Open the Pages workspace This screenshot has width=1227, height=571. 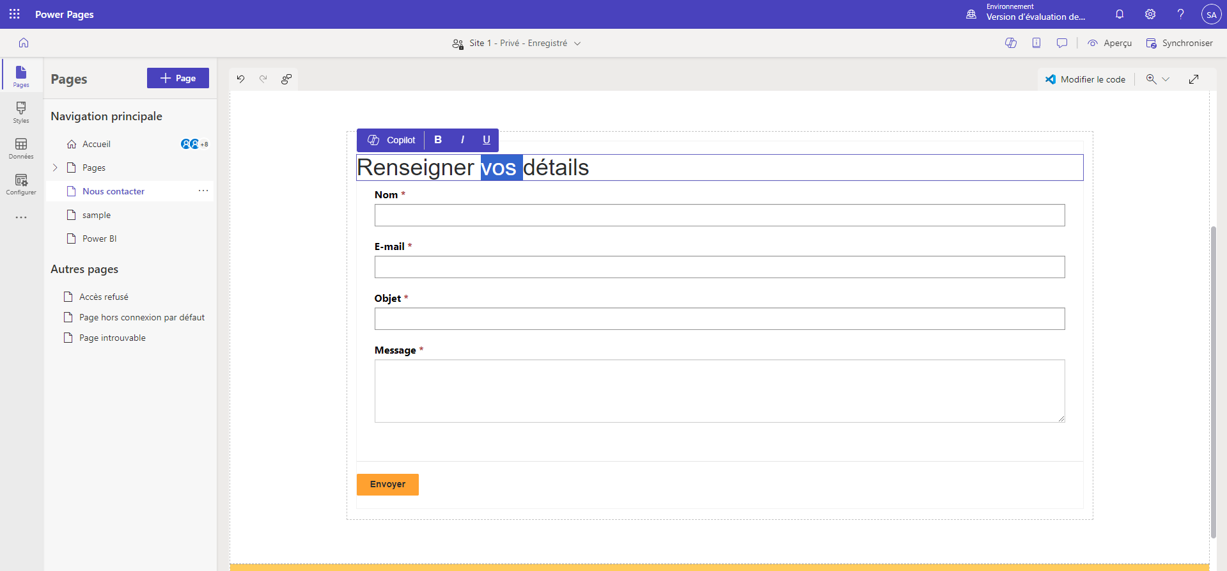[x=21, y=76]
